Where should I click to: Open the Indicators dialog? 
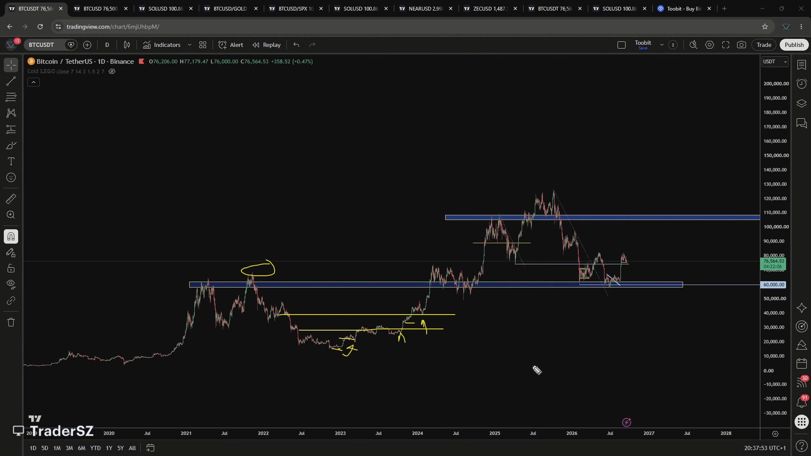[x=162, y=45]
